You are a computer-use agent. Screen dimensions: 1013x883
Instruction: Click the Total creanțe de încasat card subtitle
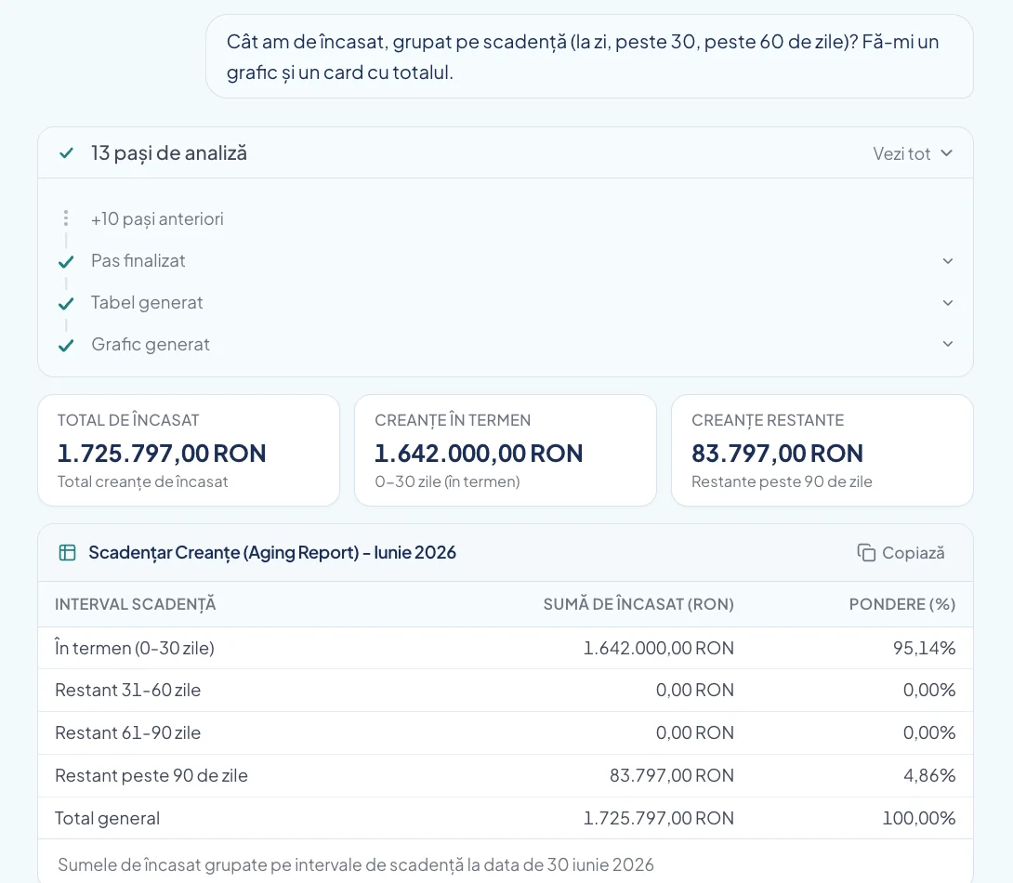click(143, 481)
